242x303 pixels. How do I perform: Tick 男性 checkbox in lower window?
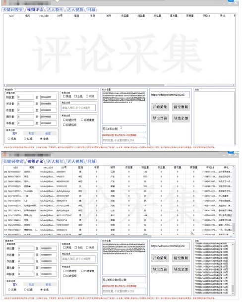[64, 247]
